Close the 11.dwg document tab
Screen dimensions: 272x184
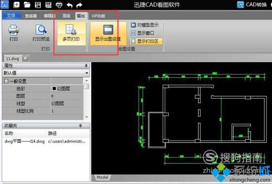click(26, 58)
